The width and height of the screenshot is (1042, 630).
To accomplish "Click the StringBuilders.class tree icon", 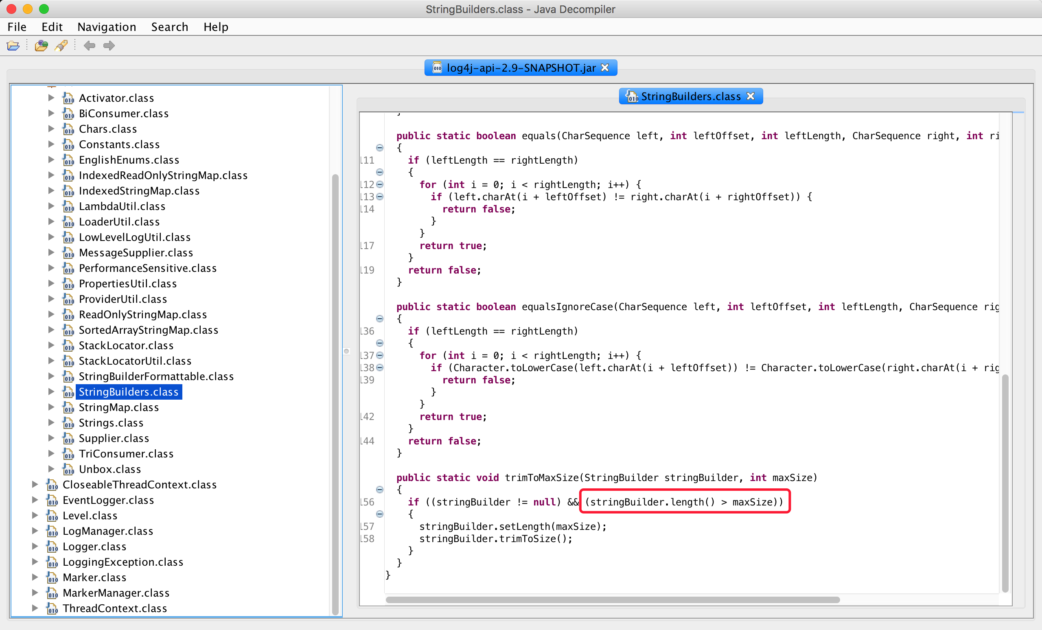I will click(68, 392).
